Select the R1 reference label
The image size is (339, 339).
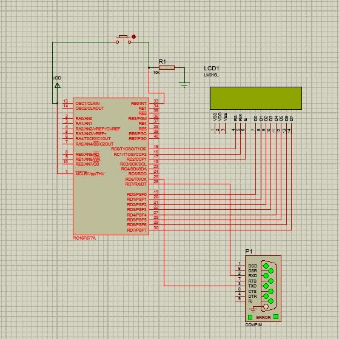point(162,62)
